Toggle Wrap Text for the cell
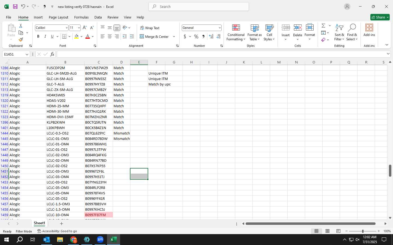The width and height of the screenshot is (393, 245). coord(150,28)
